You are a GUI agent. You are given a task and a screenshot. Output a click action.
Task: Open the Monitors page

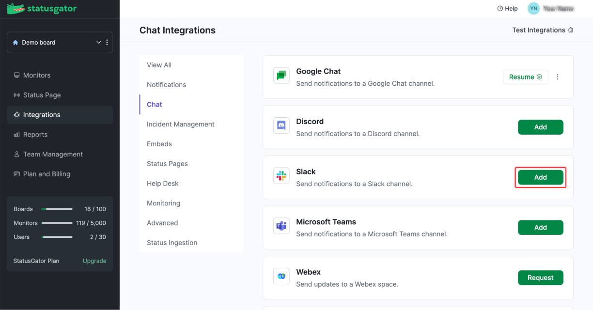(x=60, y=75)
